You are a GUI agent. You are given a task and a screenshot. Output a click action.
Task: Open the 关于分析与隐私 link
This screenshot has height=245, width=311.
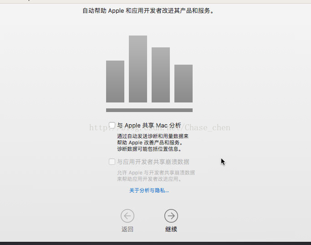149,190
